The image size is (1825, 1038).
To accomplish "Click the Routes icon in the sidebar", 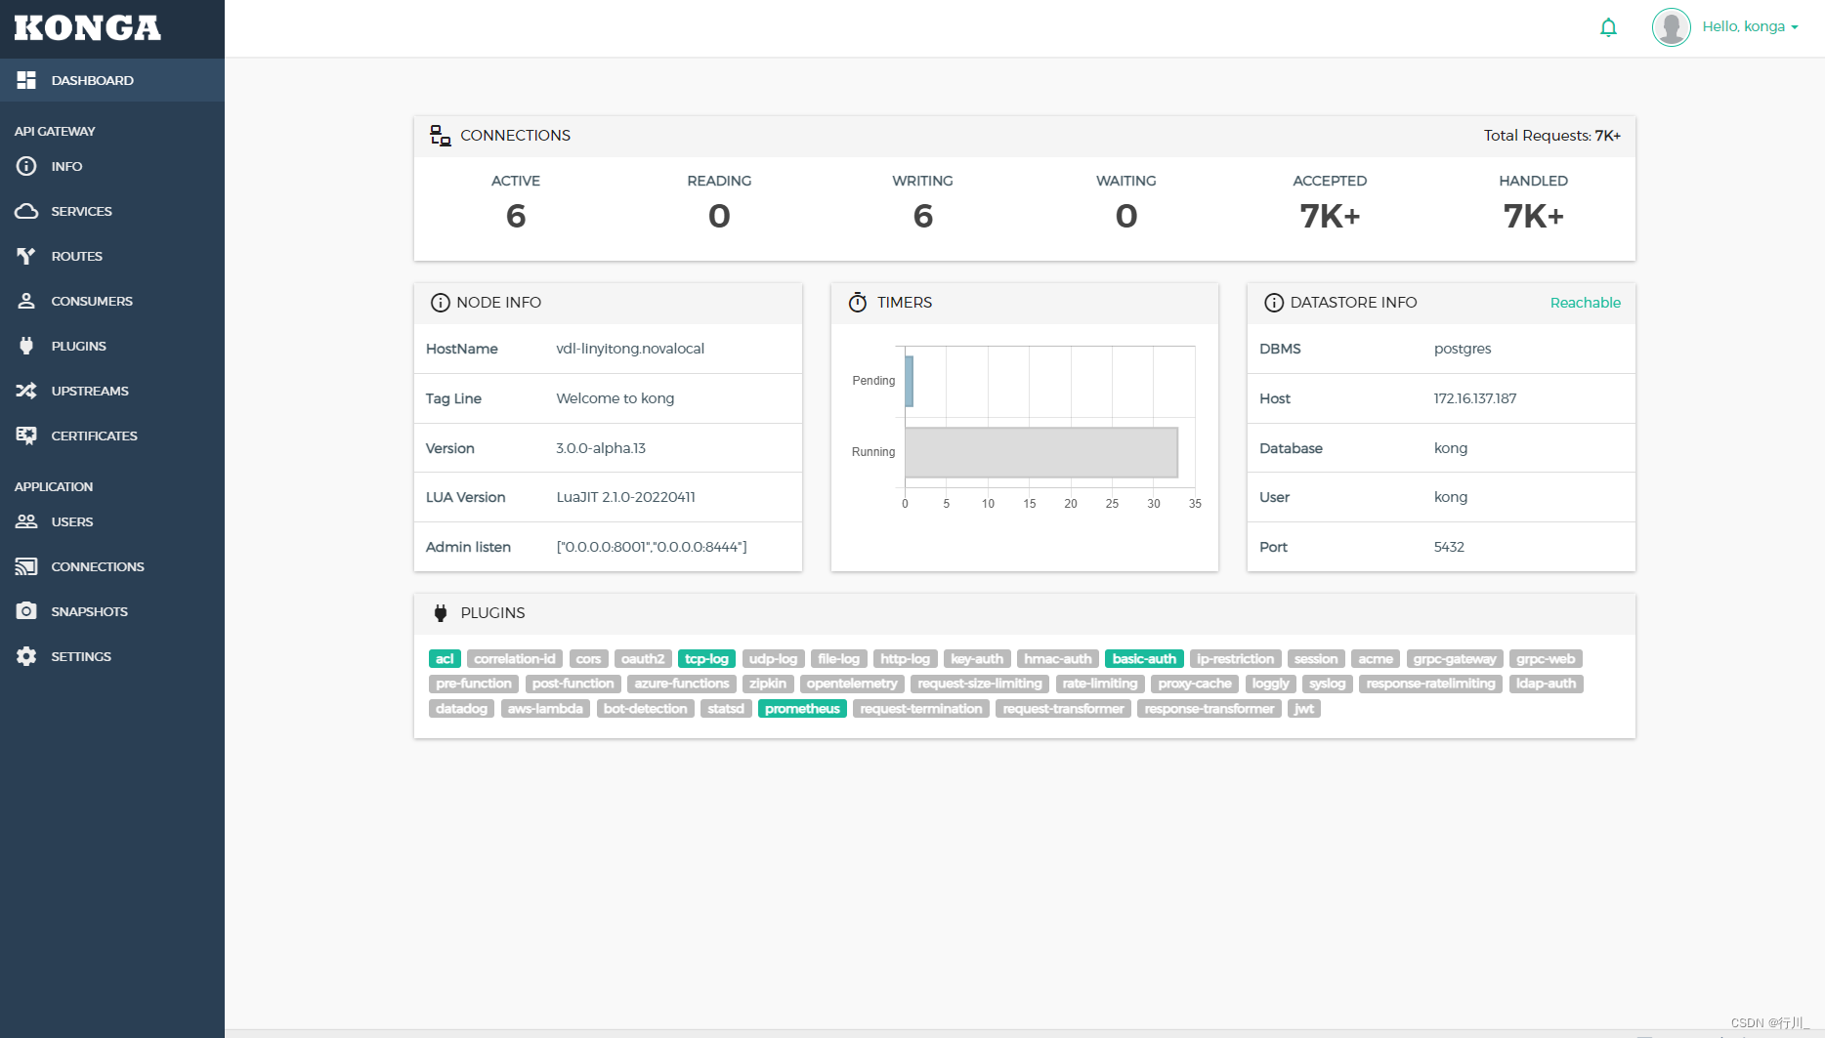I will [x=26, y=256].
